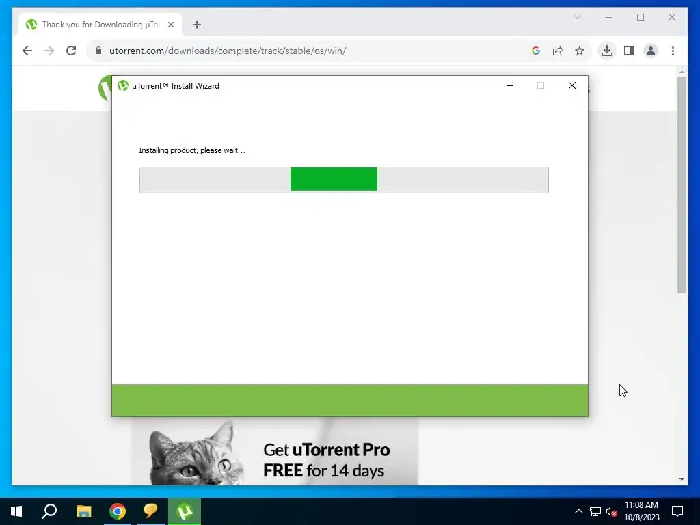
Task: Click the scrollbar down arrow in Chrome
Action: (682, 479)
